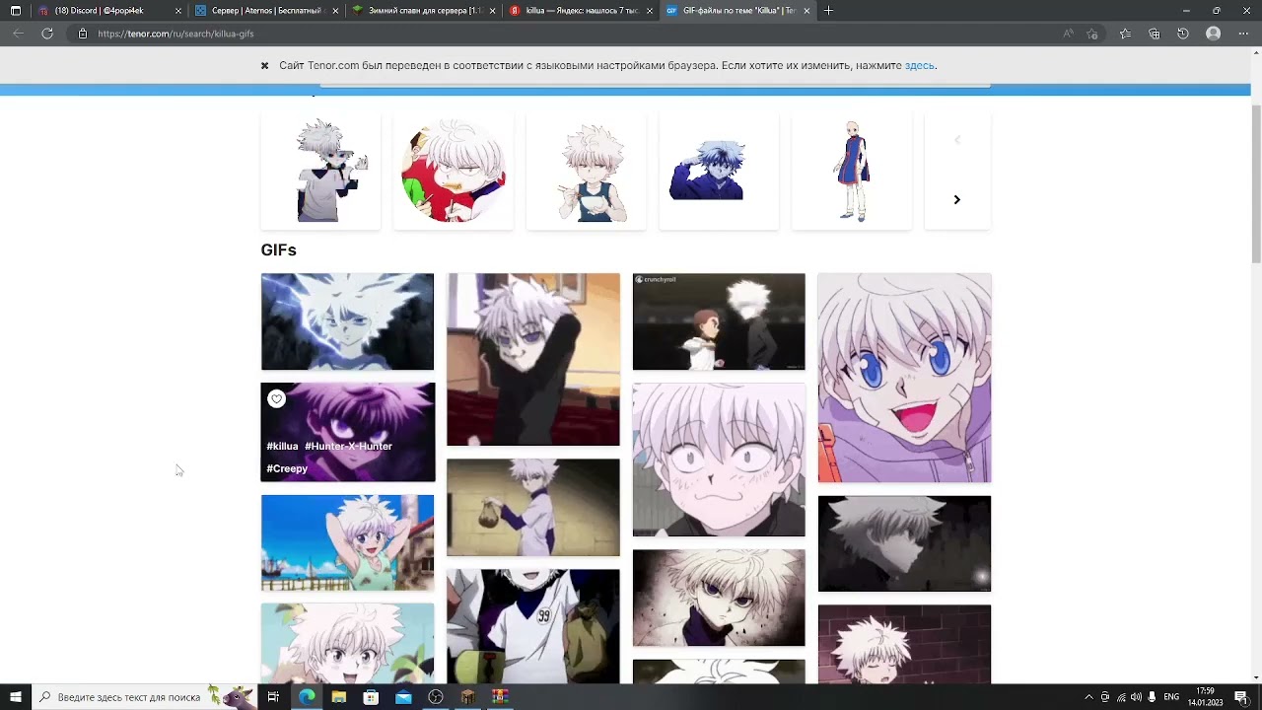Image resolution: width=1262 pixels, height=710 pixels.
Task: Open network settings from tray
Action: [x=1121, y=697]
